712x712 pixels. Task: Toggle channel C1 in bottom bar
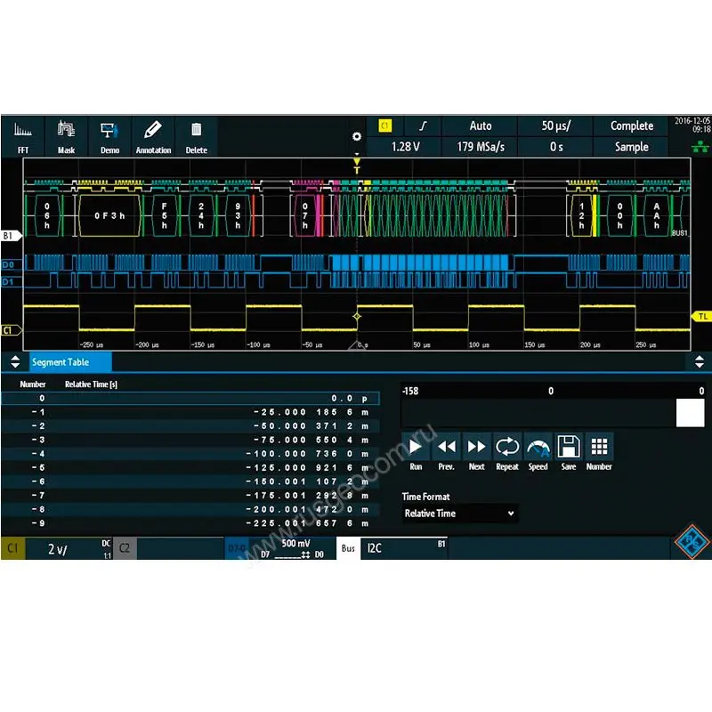coord(13,549)
